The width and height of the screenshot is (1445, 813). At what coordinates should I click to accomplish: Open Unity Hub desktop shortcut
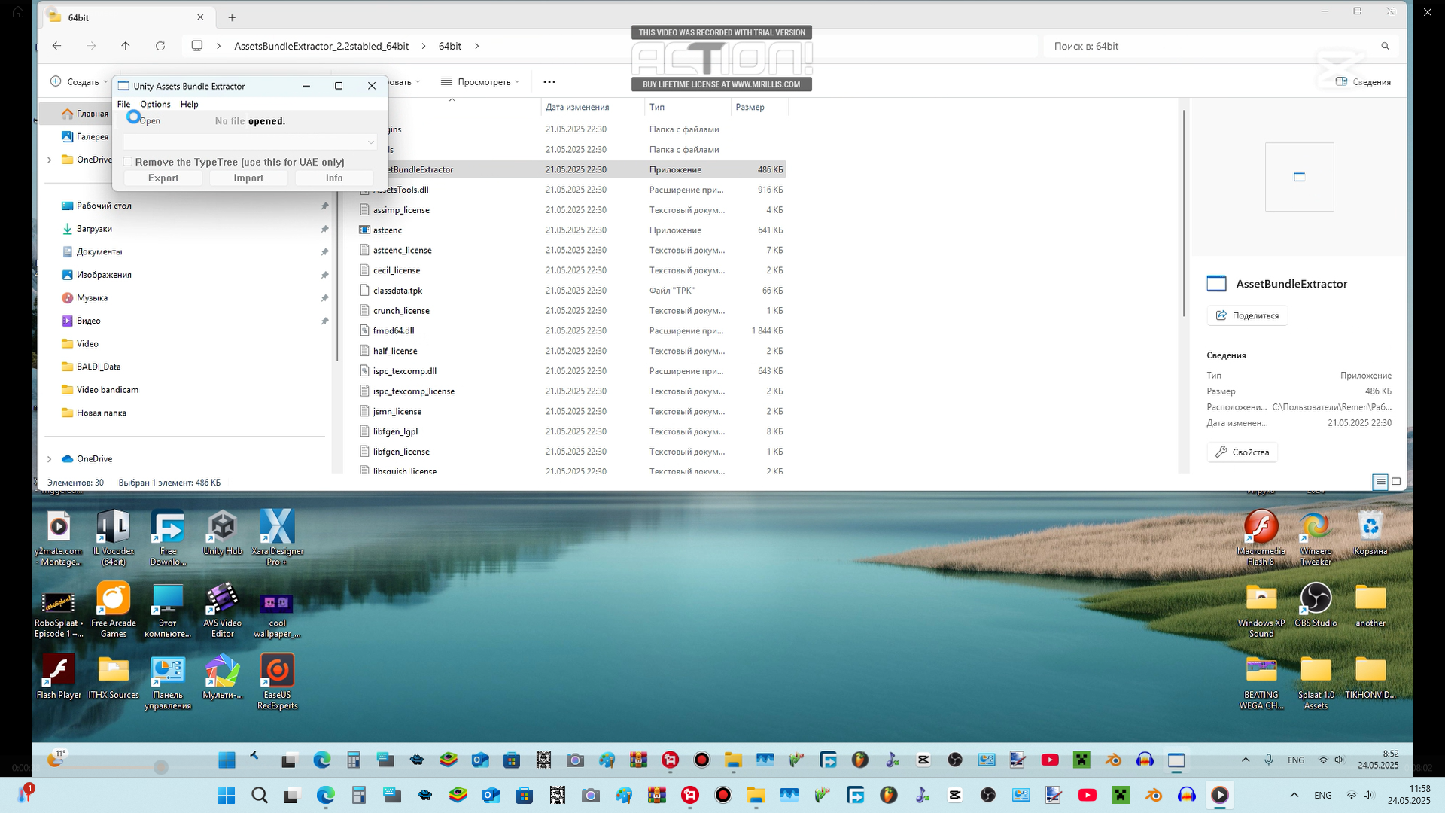pyautogui.click(x=222, y=528)
